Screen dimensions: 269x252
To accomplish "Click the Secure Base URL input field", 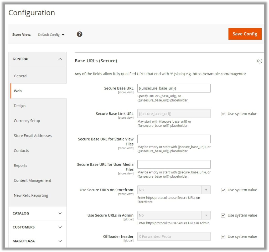I will tap(174, 88).
